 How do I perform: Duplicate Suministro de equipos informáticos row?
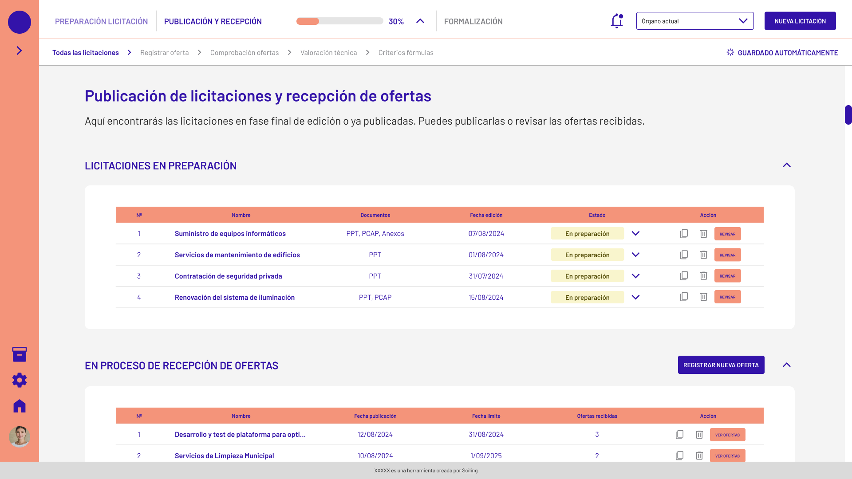point(684,234)
